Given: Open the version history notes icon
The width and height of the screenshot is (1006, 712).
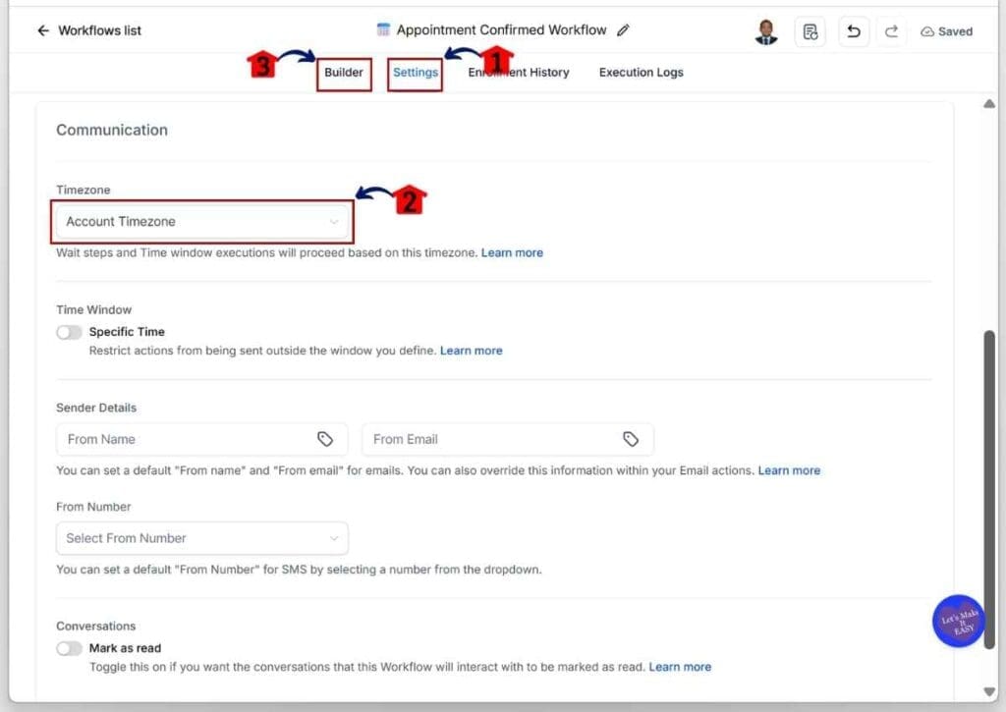Looking at the screenshot, I should point(810,31).
